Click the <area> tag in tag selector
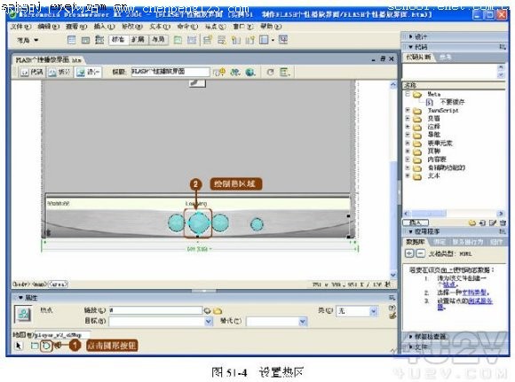 coord(58,285)
